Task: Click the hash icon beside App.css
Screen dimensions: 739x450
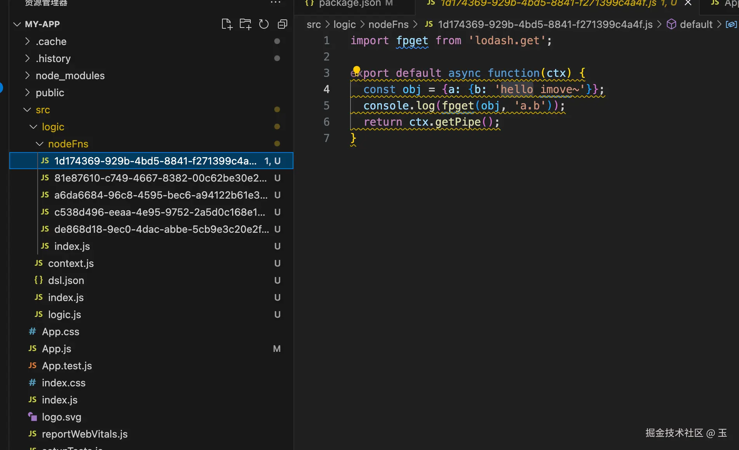Action: click(x=33, y=331)
